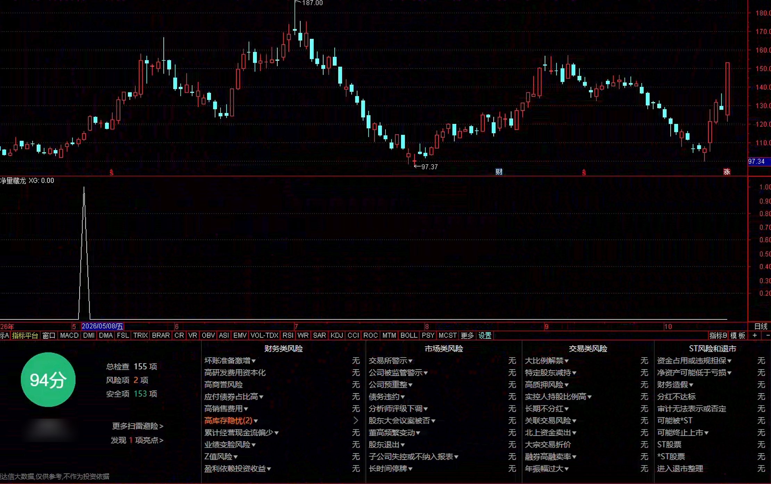Switch to WR indicator
Image resolution: width=771 pixels, height=484 pixels.
[x=303, y=335]
